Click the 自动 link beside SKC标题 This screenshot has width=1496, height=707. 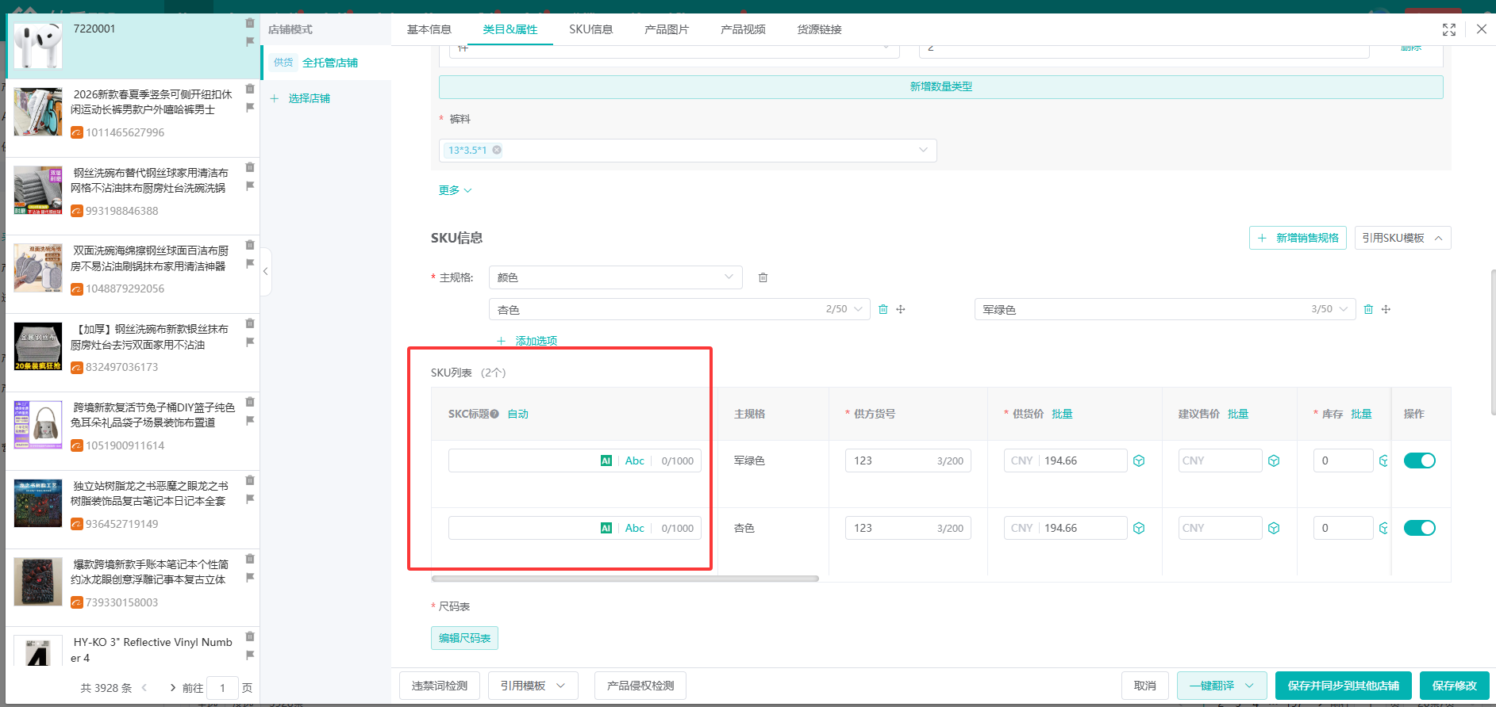518,414
